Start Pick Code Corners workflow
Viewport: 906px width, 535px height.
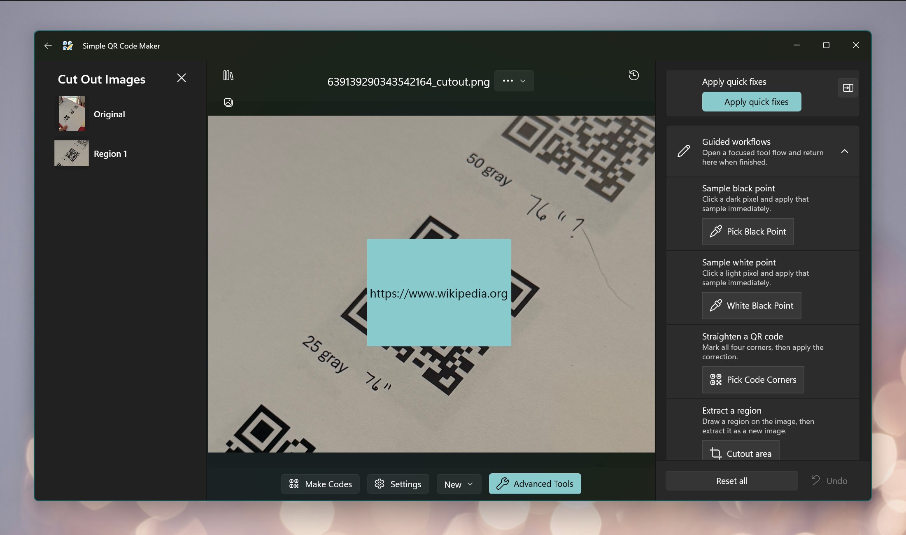[x=753, y=380]
